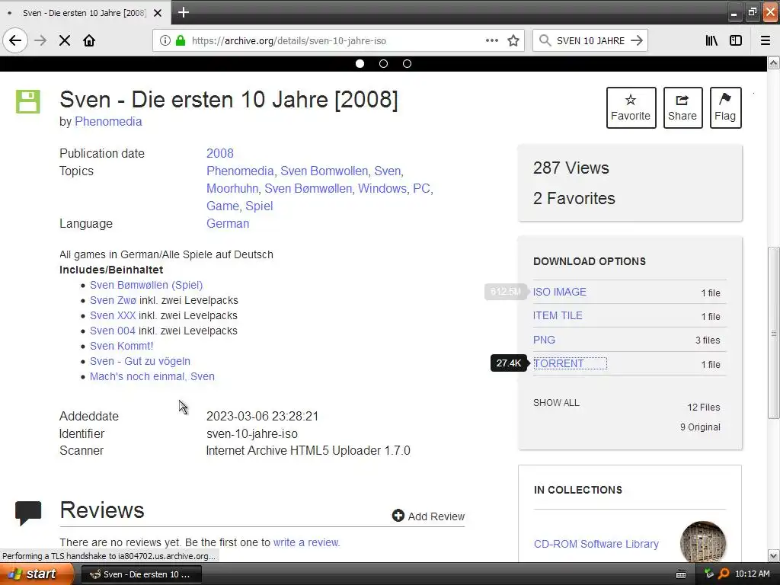Click the 10:12 AM system clock
The height and width of the screenshot is (585, 780).
752,574
